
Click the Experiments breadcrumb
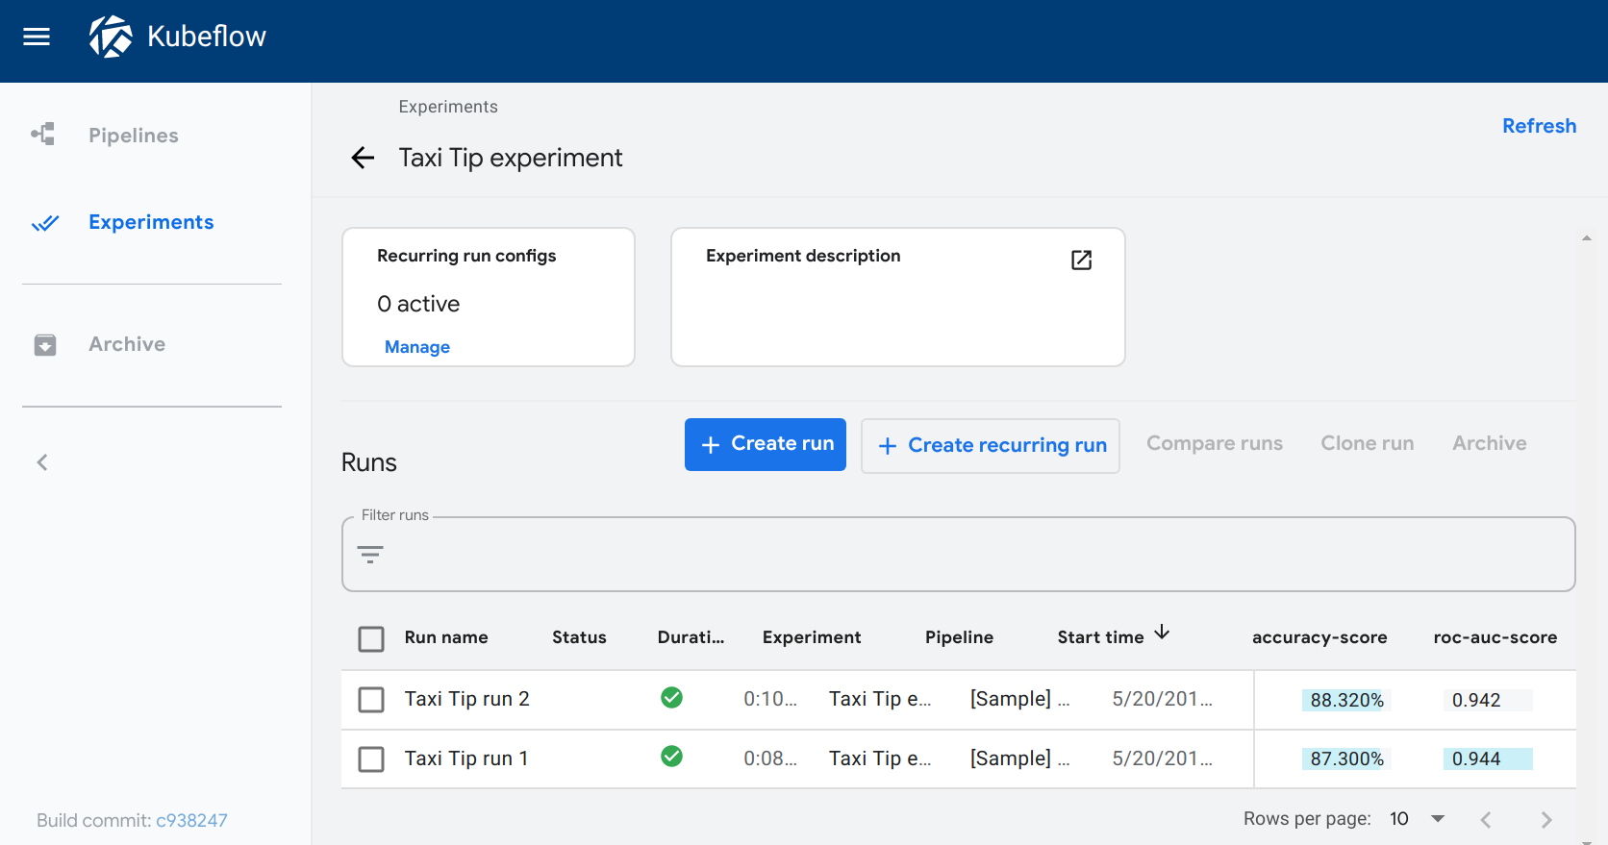(448, 107)
